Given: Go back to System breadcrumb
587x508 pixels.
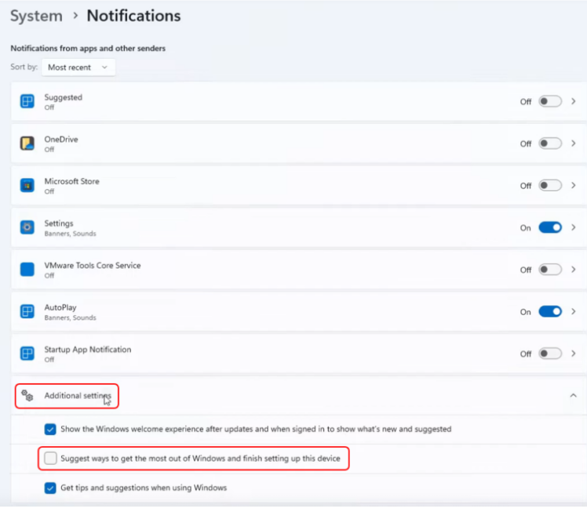Looking at the screenshot, I should tap(36, 16).
